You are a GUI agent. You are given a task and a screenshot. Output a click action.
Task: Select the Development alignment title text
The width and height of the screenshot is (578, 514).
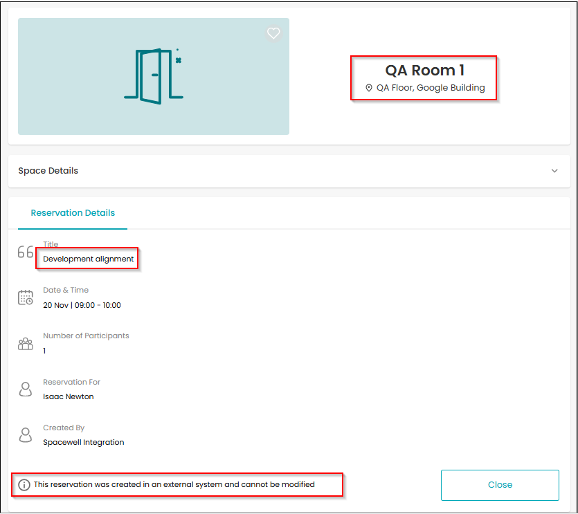pos(88,259)
